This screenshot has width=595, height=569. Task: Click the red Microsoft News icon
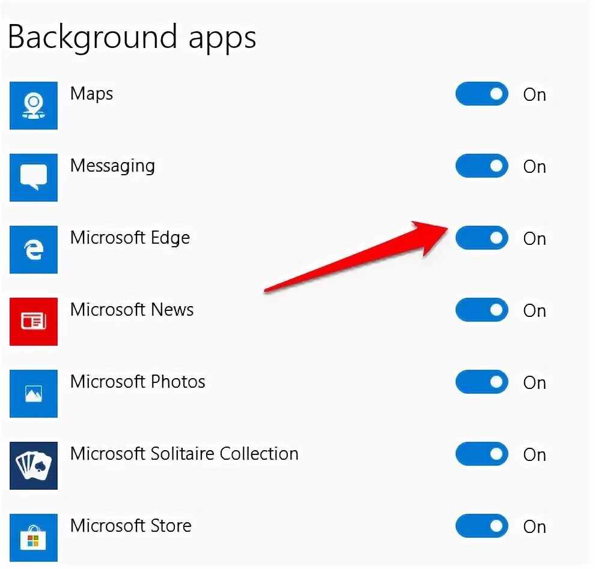tap(34, 322)
